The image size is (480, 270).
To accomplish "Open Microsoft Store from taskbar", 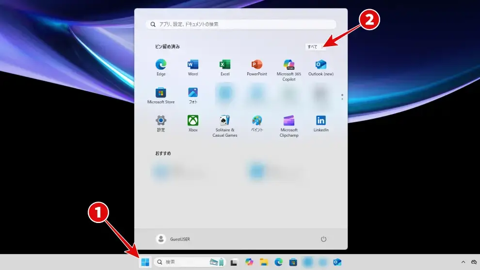I will pyautogui.click(x=293, y=262).
